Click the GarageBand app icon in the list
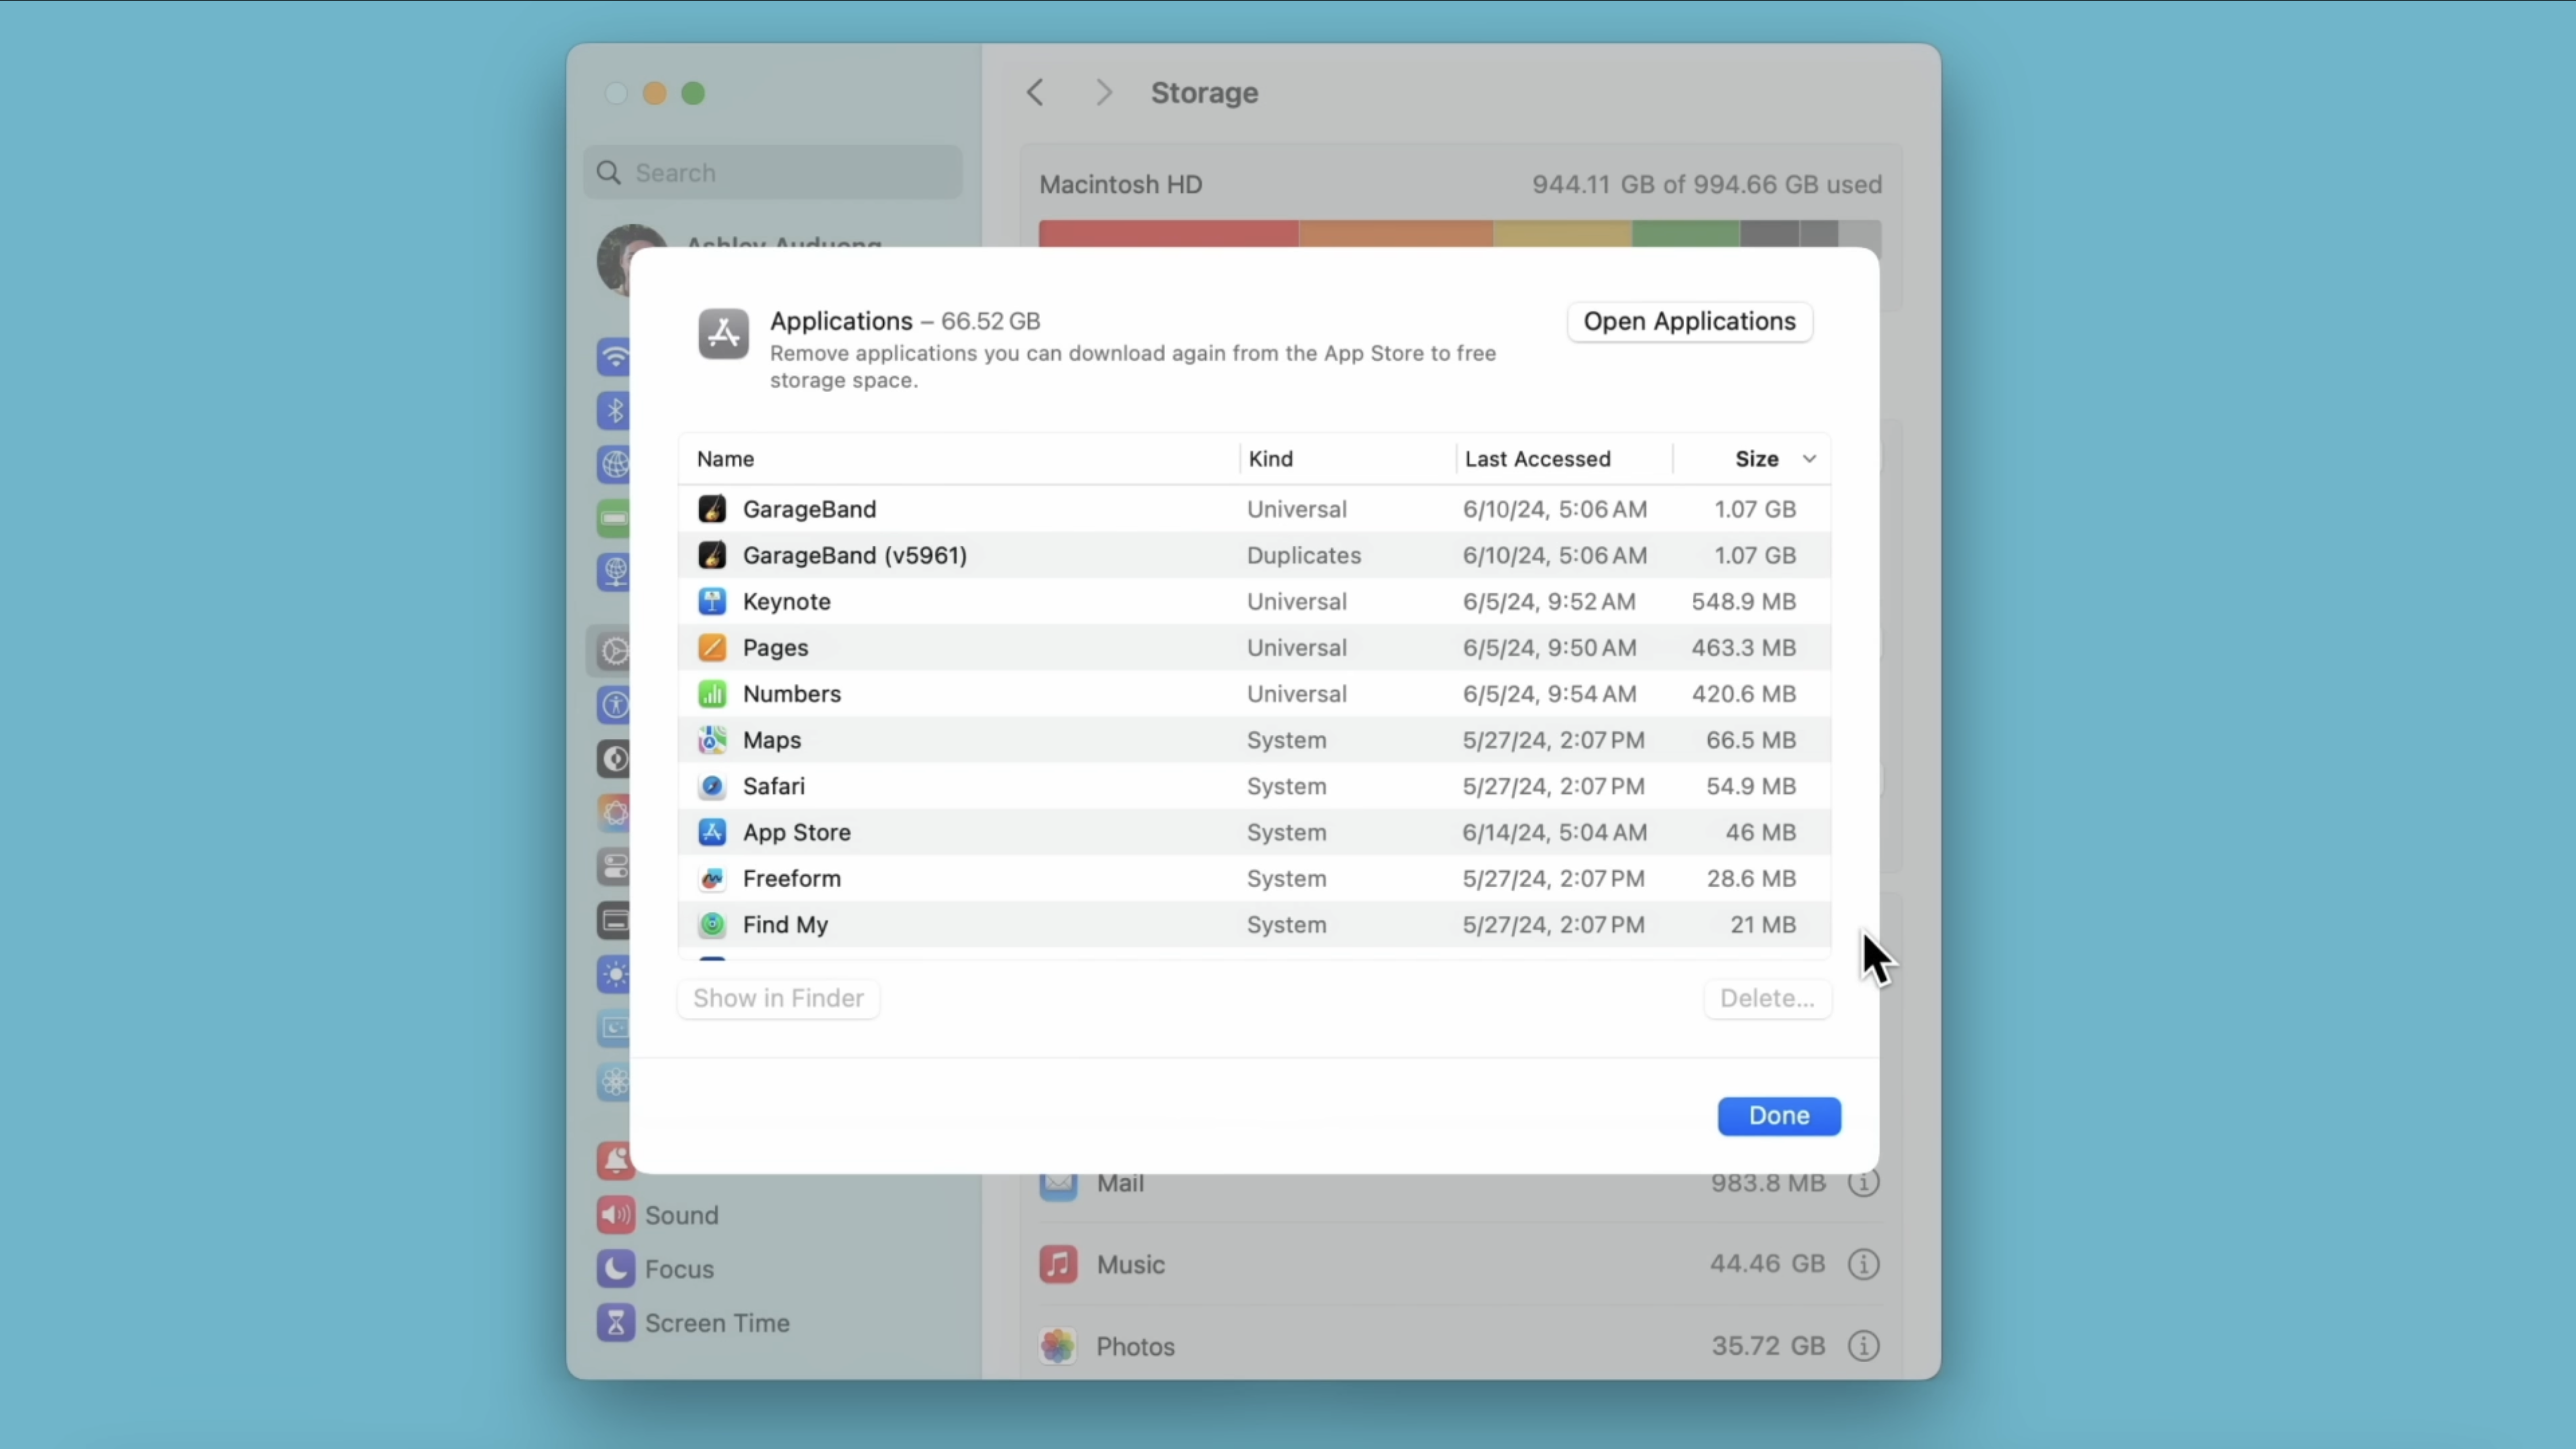Image resolution: width=2576 pixels, height=1449 pixels. pyautogui.click(x=712, y=509)
